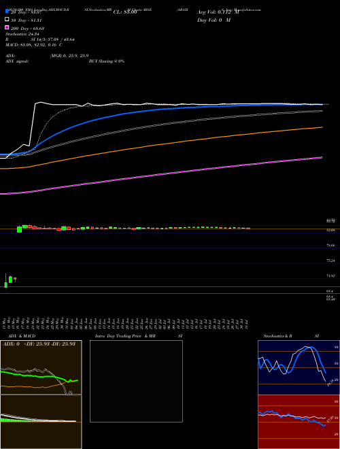Viewport: 340px width, 449px height.
Task: Click the ADX chart thumbnail panel
Action: tap(41, 367)
